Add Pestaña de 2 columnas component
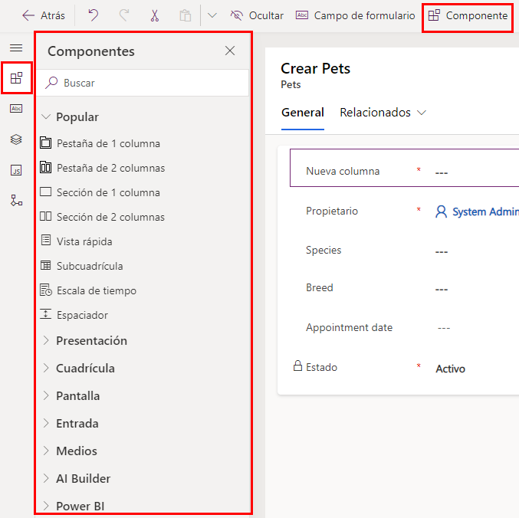519x518 pixels. (x=102, y=168)
